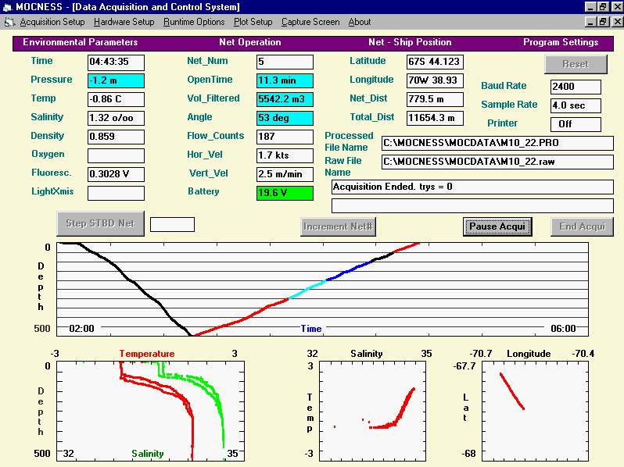Click the Net_Num field showing 5

(285, 62)
